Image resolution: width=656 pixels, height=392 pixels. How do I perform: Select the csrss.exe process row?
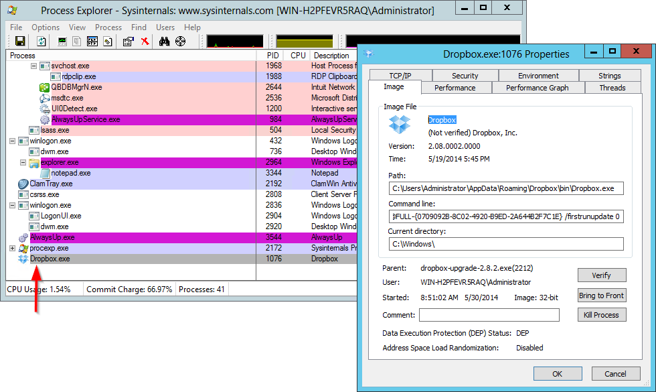tap(181, 195)
